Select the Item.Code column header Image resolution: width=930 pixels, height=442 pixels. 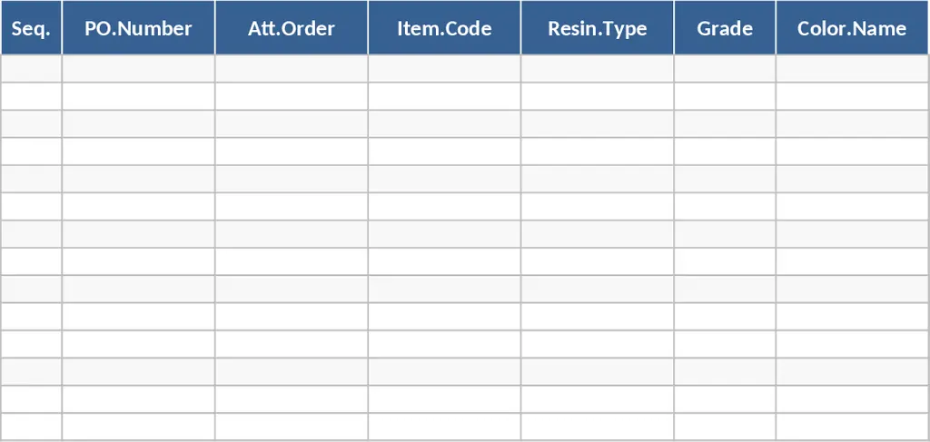(x=444, y=28)
